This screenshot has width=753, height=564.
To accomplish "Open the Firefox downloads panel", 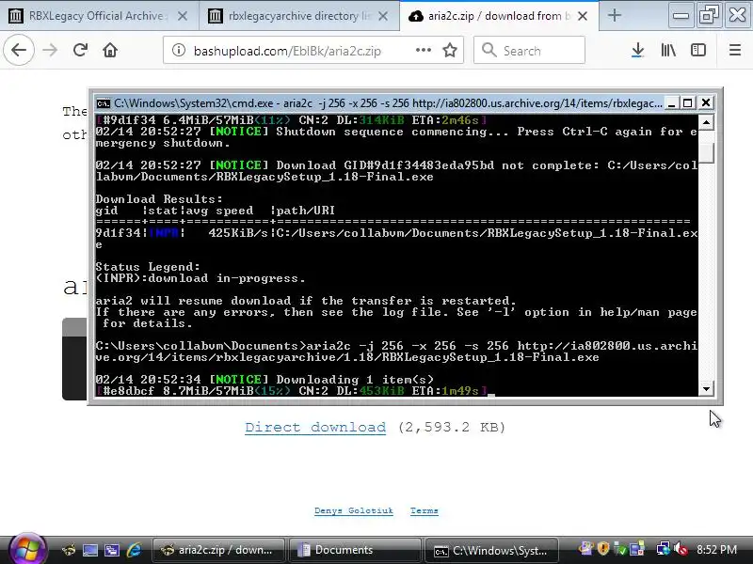I will [x=638, y=50].
